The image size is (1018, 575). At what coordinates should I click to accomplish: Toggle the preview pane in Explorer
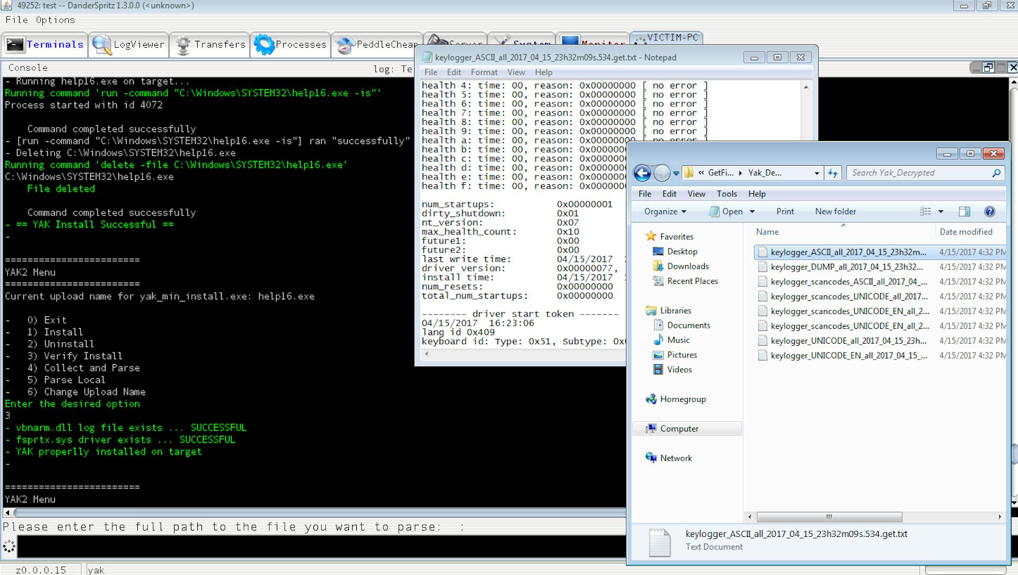(x=964, y=211)
